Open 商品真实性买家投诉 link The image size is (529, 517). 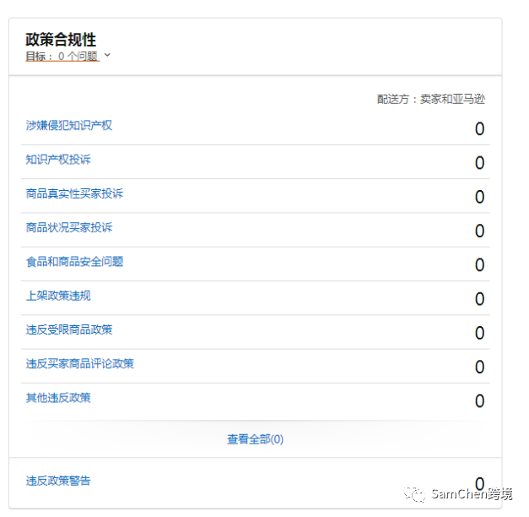[74, 193]
